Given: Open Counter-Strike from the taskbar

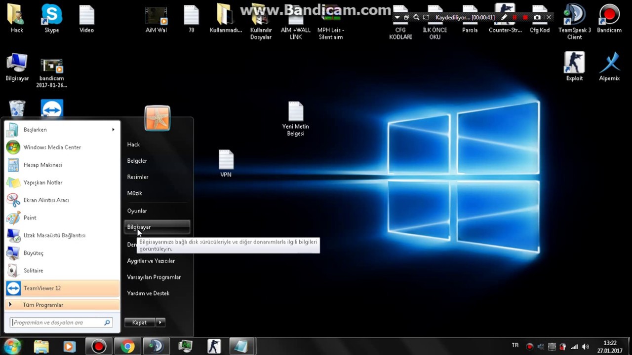Looking at the screenshot, I should point(214,347).
